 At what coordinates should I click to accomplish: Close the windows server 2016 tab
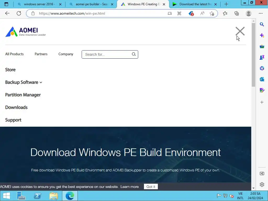[x=60, y=4]
